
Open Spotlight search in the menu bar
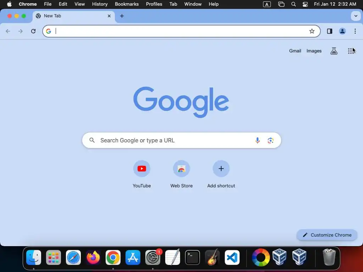tap(294, 4)
